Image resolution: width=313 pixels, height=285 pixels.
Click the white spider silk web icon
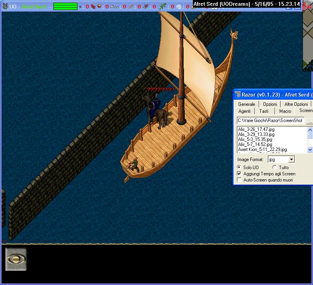(179, 7)
